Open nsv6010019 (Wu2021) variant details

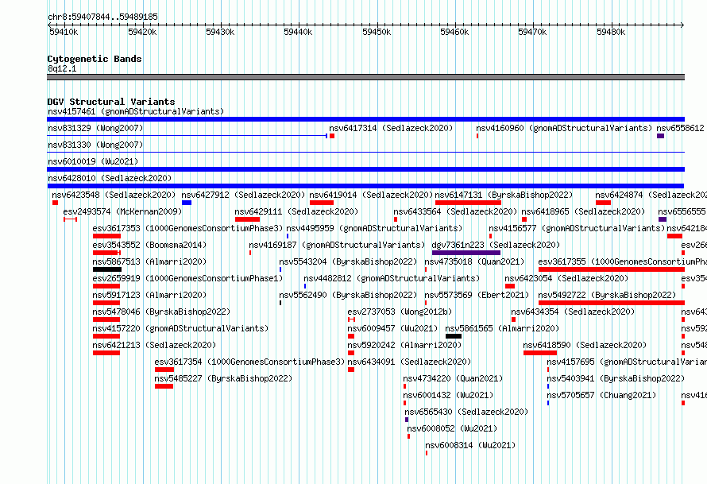point(93,161)
